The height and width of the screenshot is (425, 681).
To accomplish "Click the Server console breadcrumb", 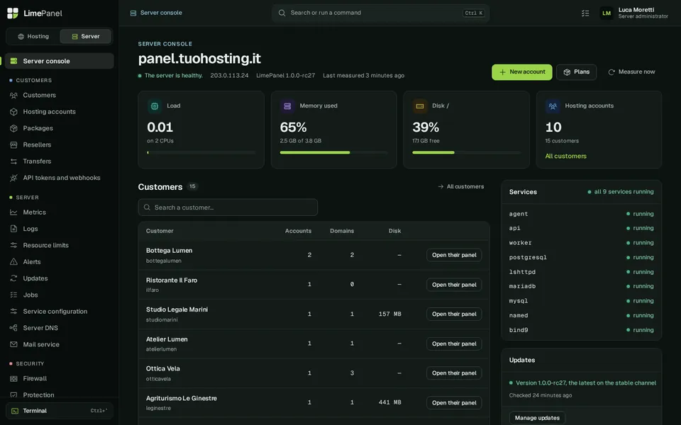I will 156,13.
